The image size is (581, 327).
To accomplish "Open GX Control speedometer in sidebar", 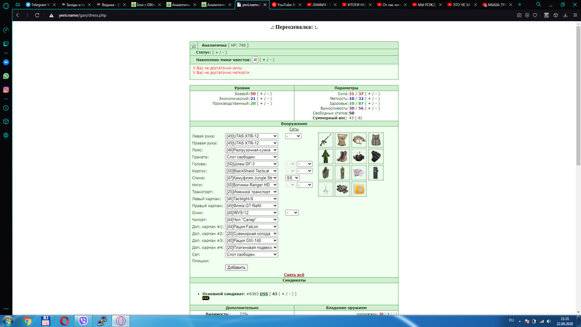I will point(6,30).
